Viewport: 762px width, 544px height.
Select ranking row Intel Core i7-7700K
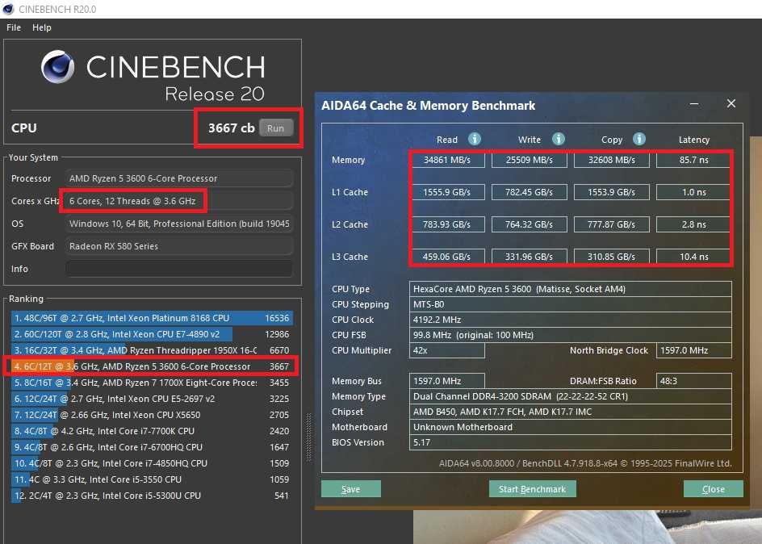[152, 431]
